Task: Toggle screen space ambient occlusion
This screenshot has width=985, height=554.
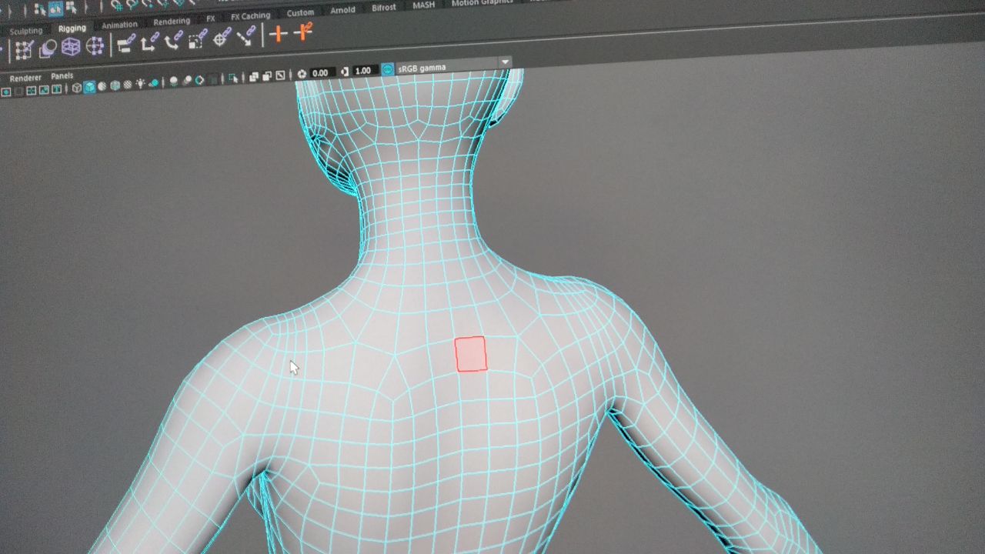Action: tap(173, 82)
